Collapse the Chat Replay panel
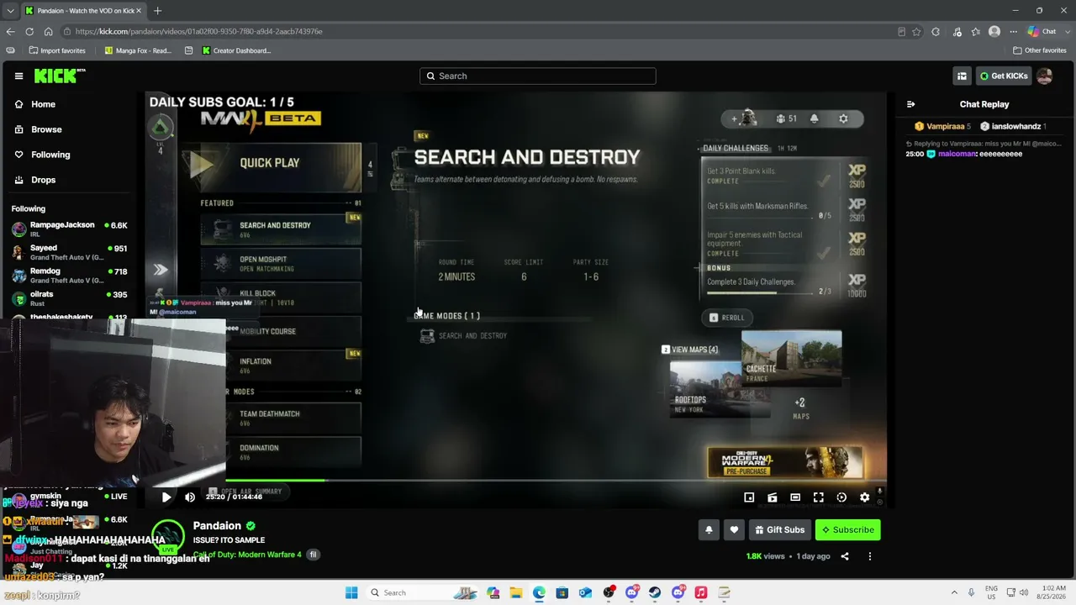1076x605 pixels. pos(910,104)
